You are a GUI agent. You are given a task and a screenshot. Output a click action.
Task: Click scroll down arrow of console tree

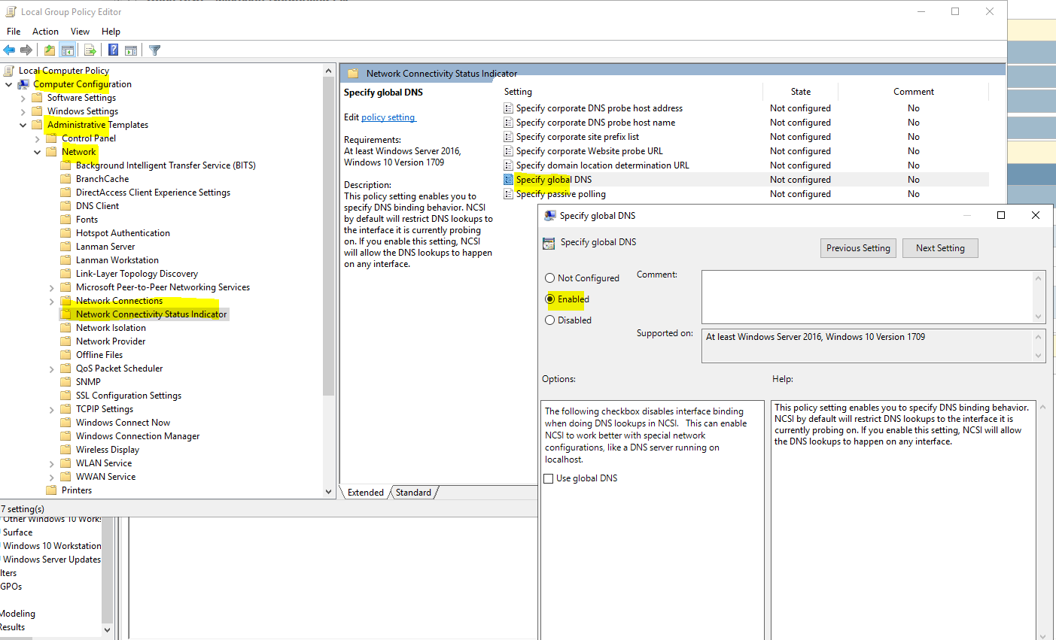pos(328,492)
